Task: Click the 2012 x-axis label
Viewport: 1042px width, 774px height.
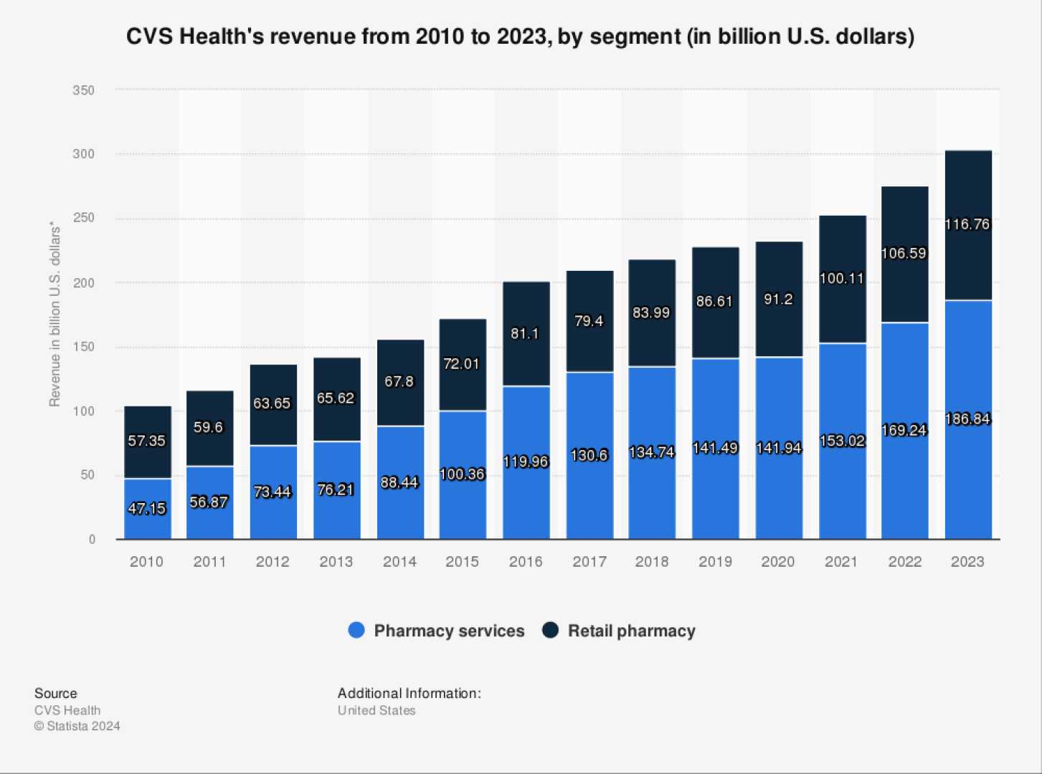Action: tap(273, 562)
